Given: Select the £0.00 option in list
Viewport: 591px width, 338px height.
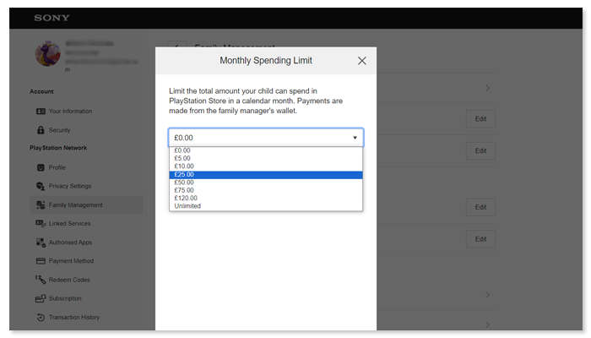Looking at the screenshot, I should [266, 150].
